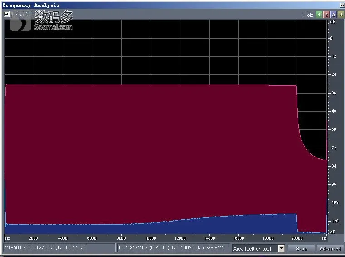This screenshot has width=345, height=257.
Task: Click the -36 dB scale label
Action: [333, 93]
